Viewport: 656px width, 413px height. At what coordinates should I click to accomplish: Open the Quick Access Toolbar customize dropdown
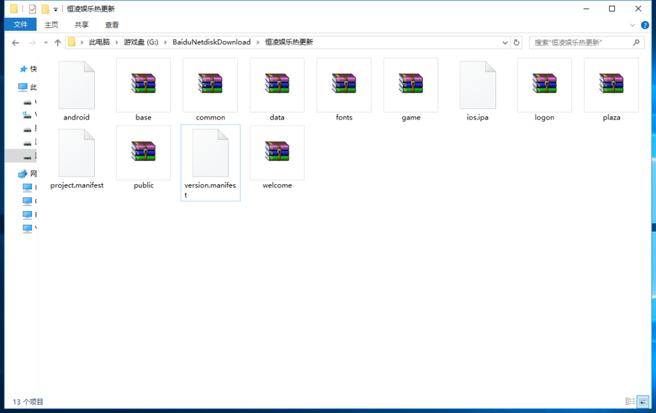click(x=56, y=10)
